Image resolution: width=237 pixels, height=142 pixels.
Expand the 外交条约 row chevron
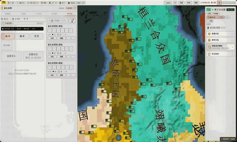232,54
